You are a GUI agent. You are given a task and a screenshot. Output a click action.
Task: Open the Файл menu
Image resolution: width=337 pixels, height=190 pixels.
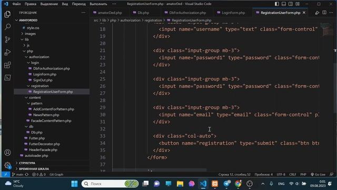16,4
